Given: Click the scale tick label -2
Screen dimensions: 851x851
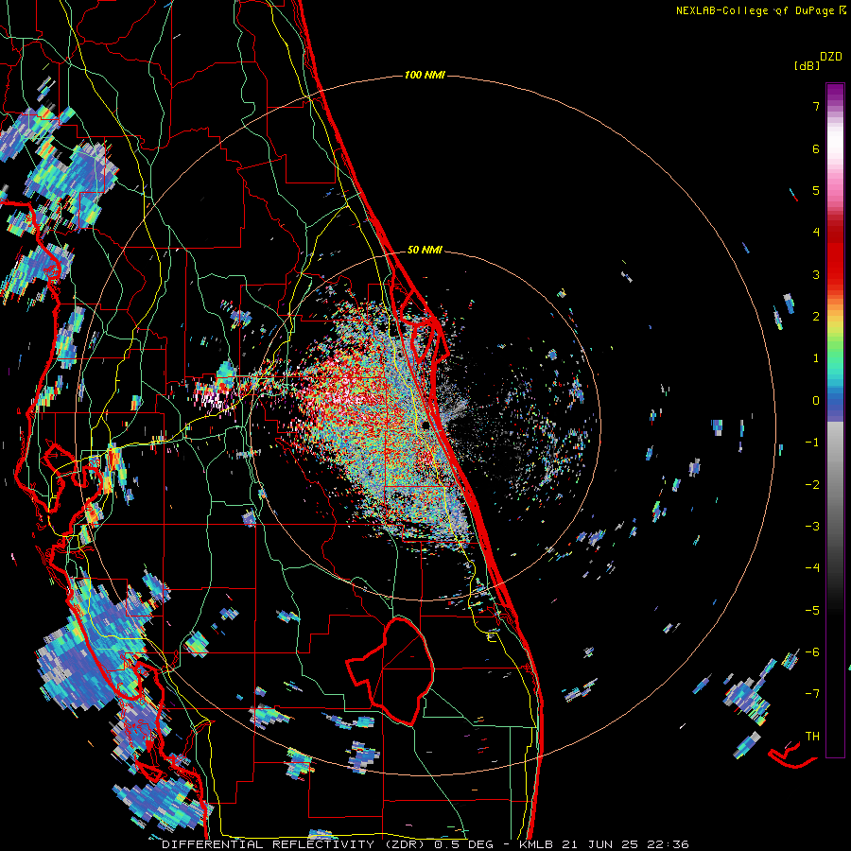Looking at the screenshot, I should 812,484.
